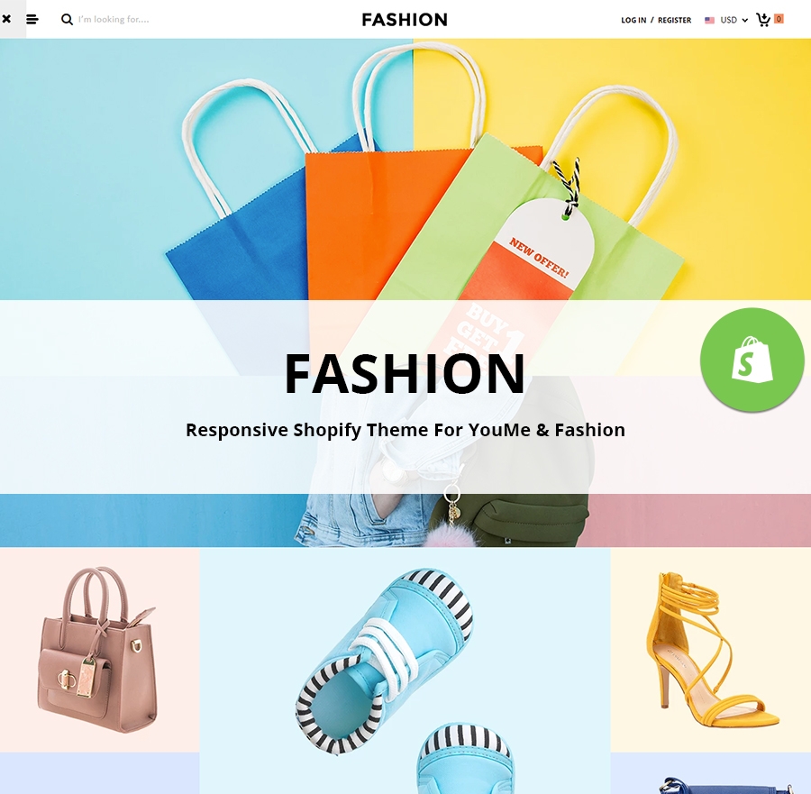Click the New Offer tag on bags
The image size is (811, 794).
point(538,257)
